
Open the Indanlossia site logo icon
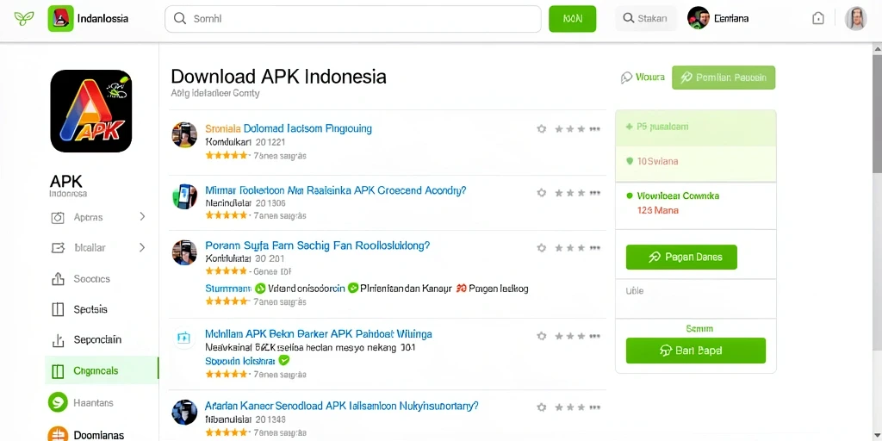[61, 19]
